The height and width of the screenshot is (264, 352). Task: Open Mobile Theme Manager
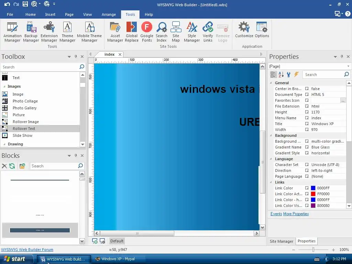(89, 32)
